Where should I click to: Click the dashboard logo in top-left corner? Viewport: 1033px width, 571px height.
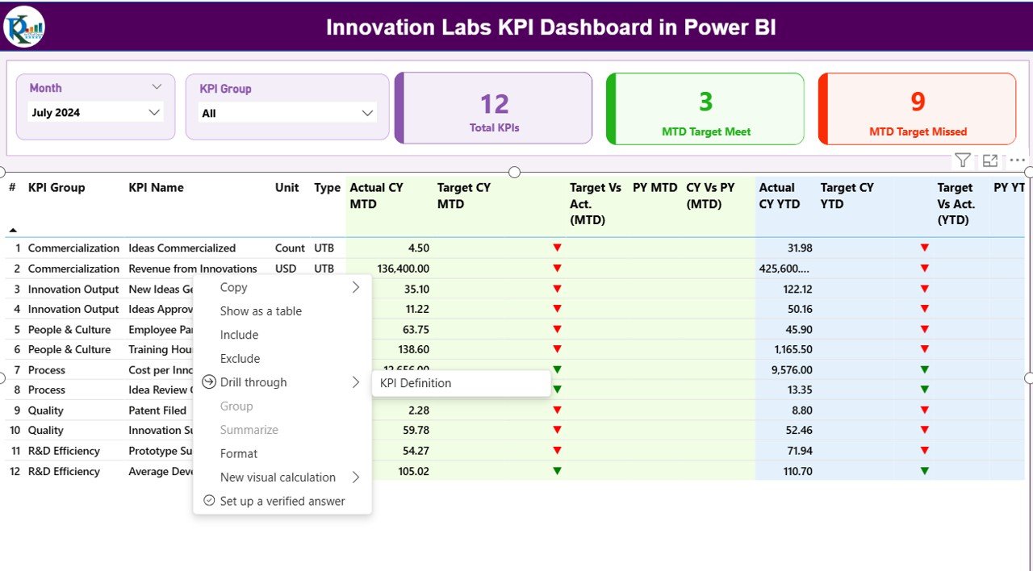pos(24,27)
